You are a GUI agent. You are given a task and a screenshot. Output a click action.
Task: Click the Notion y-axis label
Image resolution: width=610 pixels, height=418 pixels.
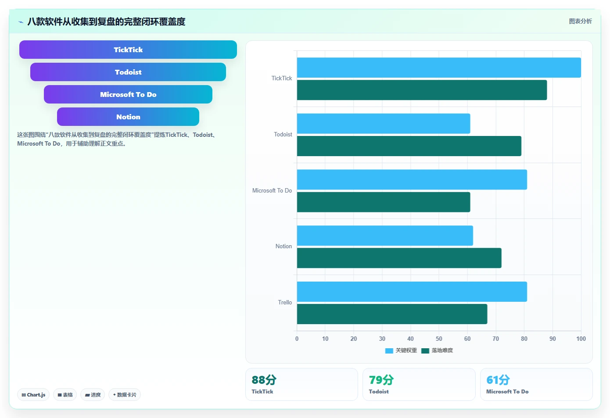click(283, 247)
